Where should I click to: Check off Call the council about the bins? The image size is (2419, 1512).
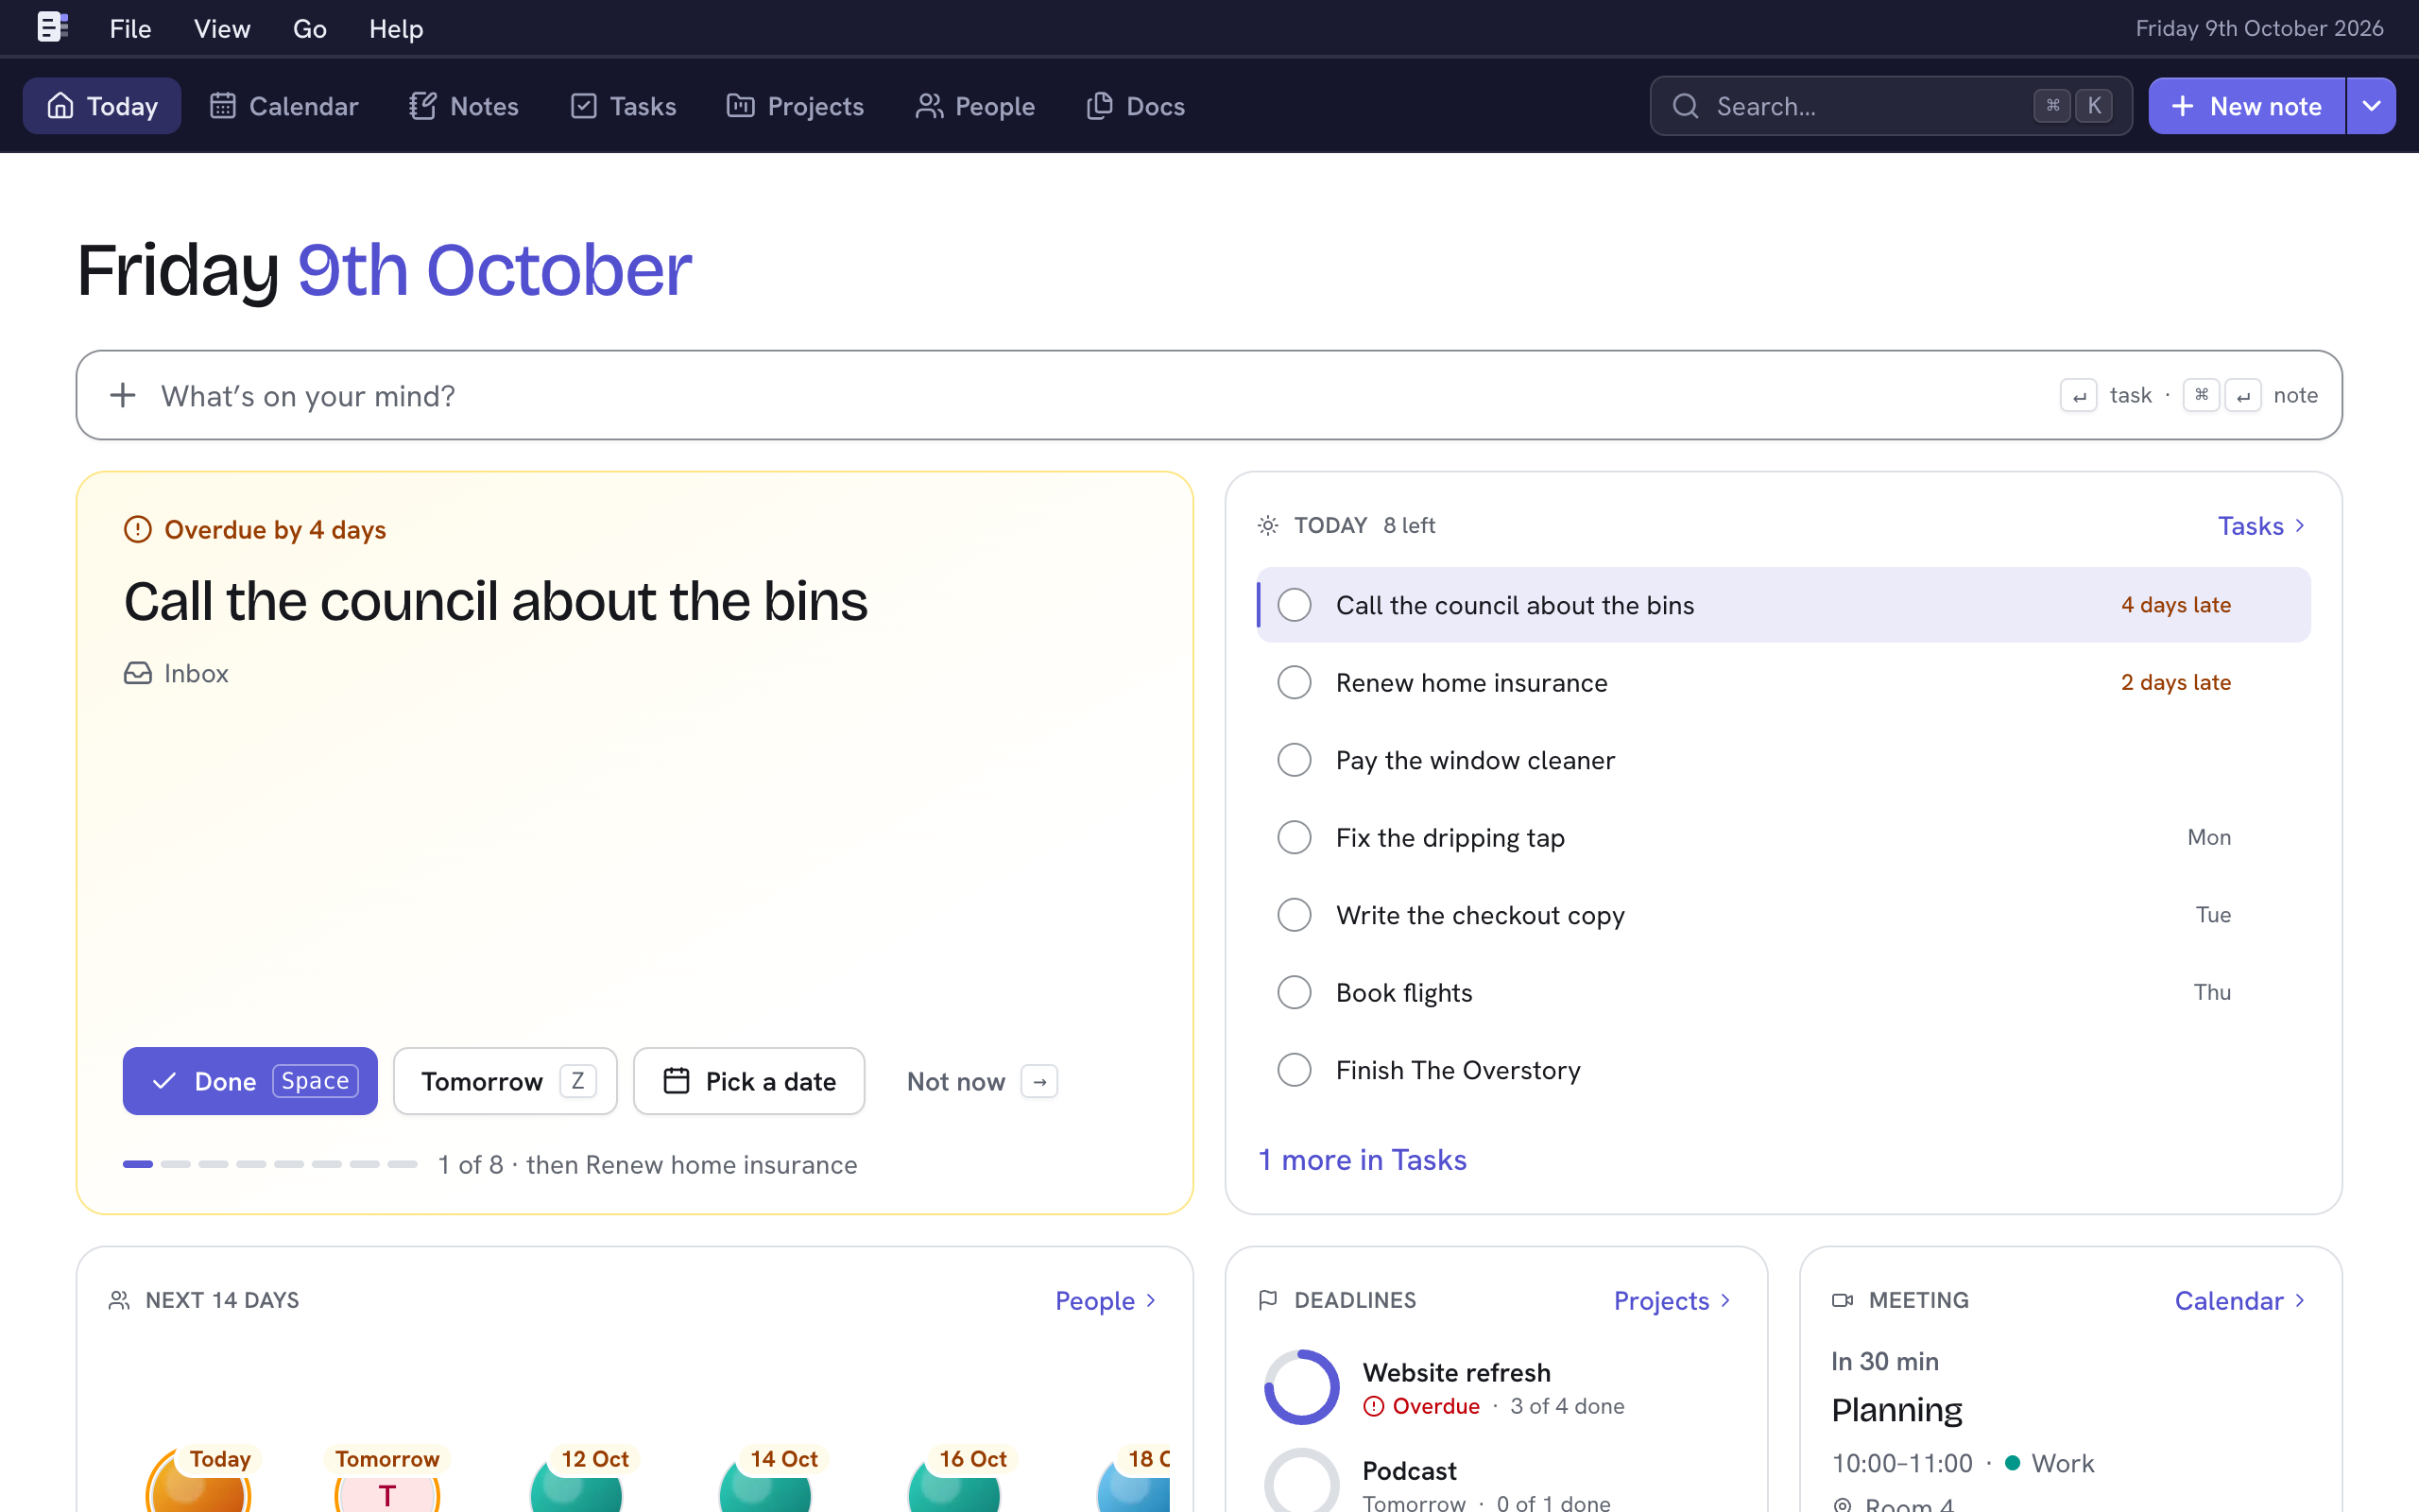coord(1295,605)
